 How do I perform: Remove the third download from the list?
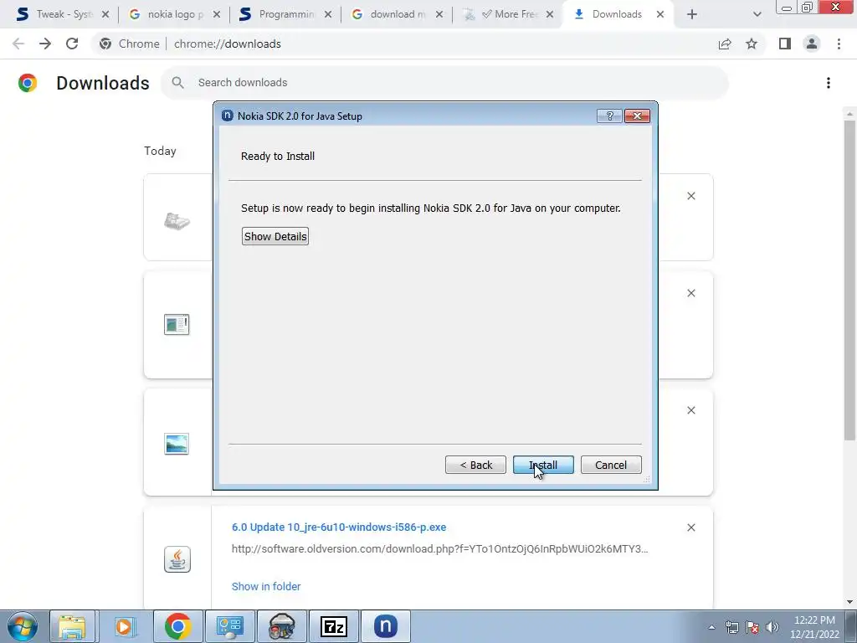point(690,410)
